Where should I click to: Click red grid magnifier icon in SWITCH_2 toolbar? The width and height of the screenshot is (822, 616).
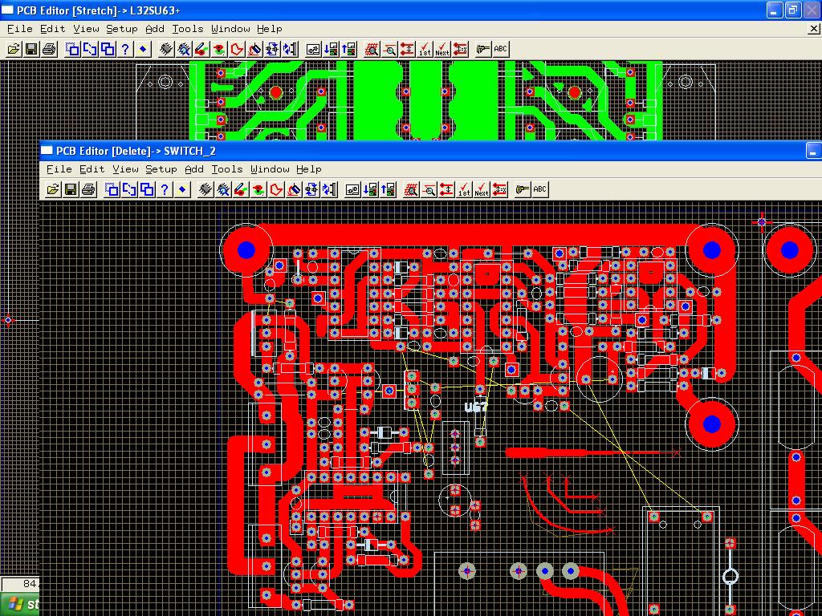(x=411, y=189)
